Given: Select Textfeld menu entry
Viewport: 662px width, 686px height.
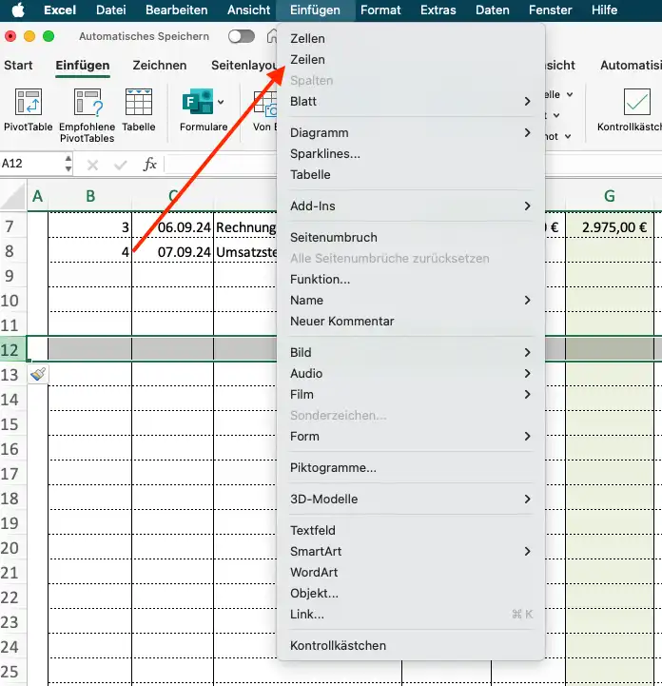Looking at the screenshot, I should pos(411,530).
